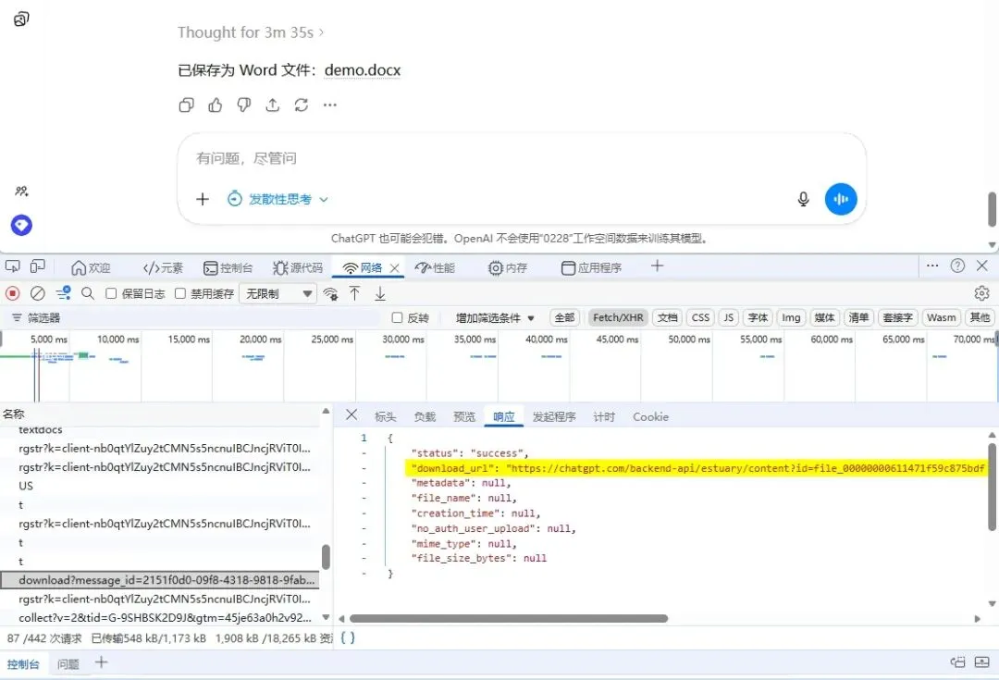
Task: Toggle the 保留日志 checkbox
Action: point(111,293)
